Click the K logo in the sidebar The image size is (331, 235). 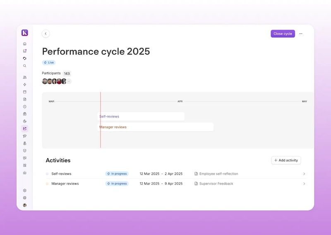(25, 33)
